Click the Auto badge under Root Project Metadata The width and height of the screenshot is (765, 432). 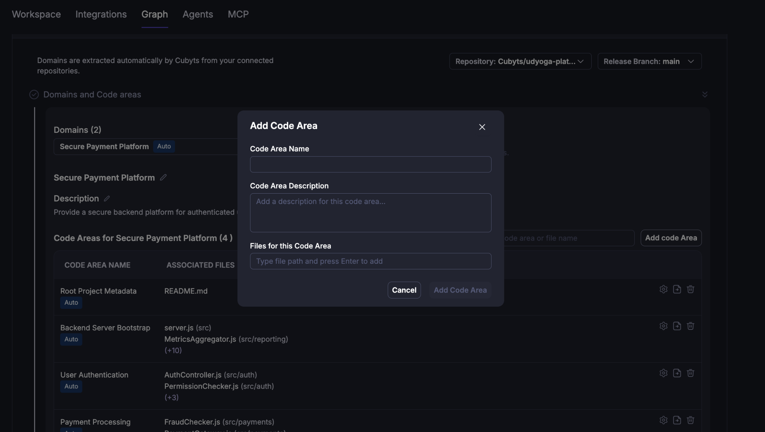click(71, 303)
